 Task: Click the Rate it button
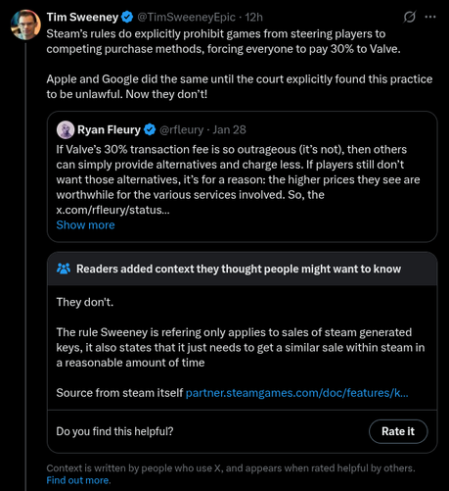(398, 431)
